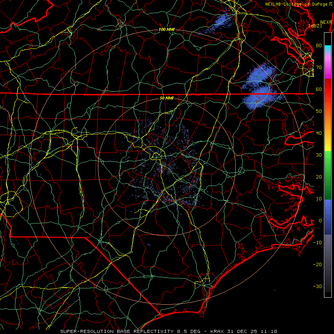Click the green segment of the color bar
Viewport: 334px width, 334px height.
[x=328, y=175]
